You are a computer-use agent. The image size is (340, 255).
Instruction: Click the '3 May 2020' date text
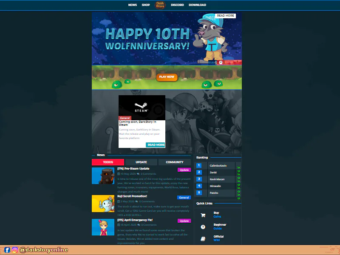[x=127, y=201]
